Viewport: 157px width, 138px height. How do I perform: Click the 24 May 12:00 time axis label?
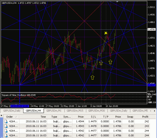tap(37, 106)
